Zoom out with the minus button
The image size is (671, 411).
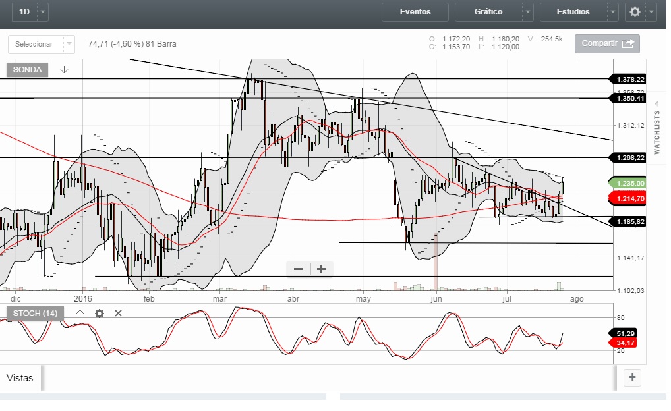point(298,269)
